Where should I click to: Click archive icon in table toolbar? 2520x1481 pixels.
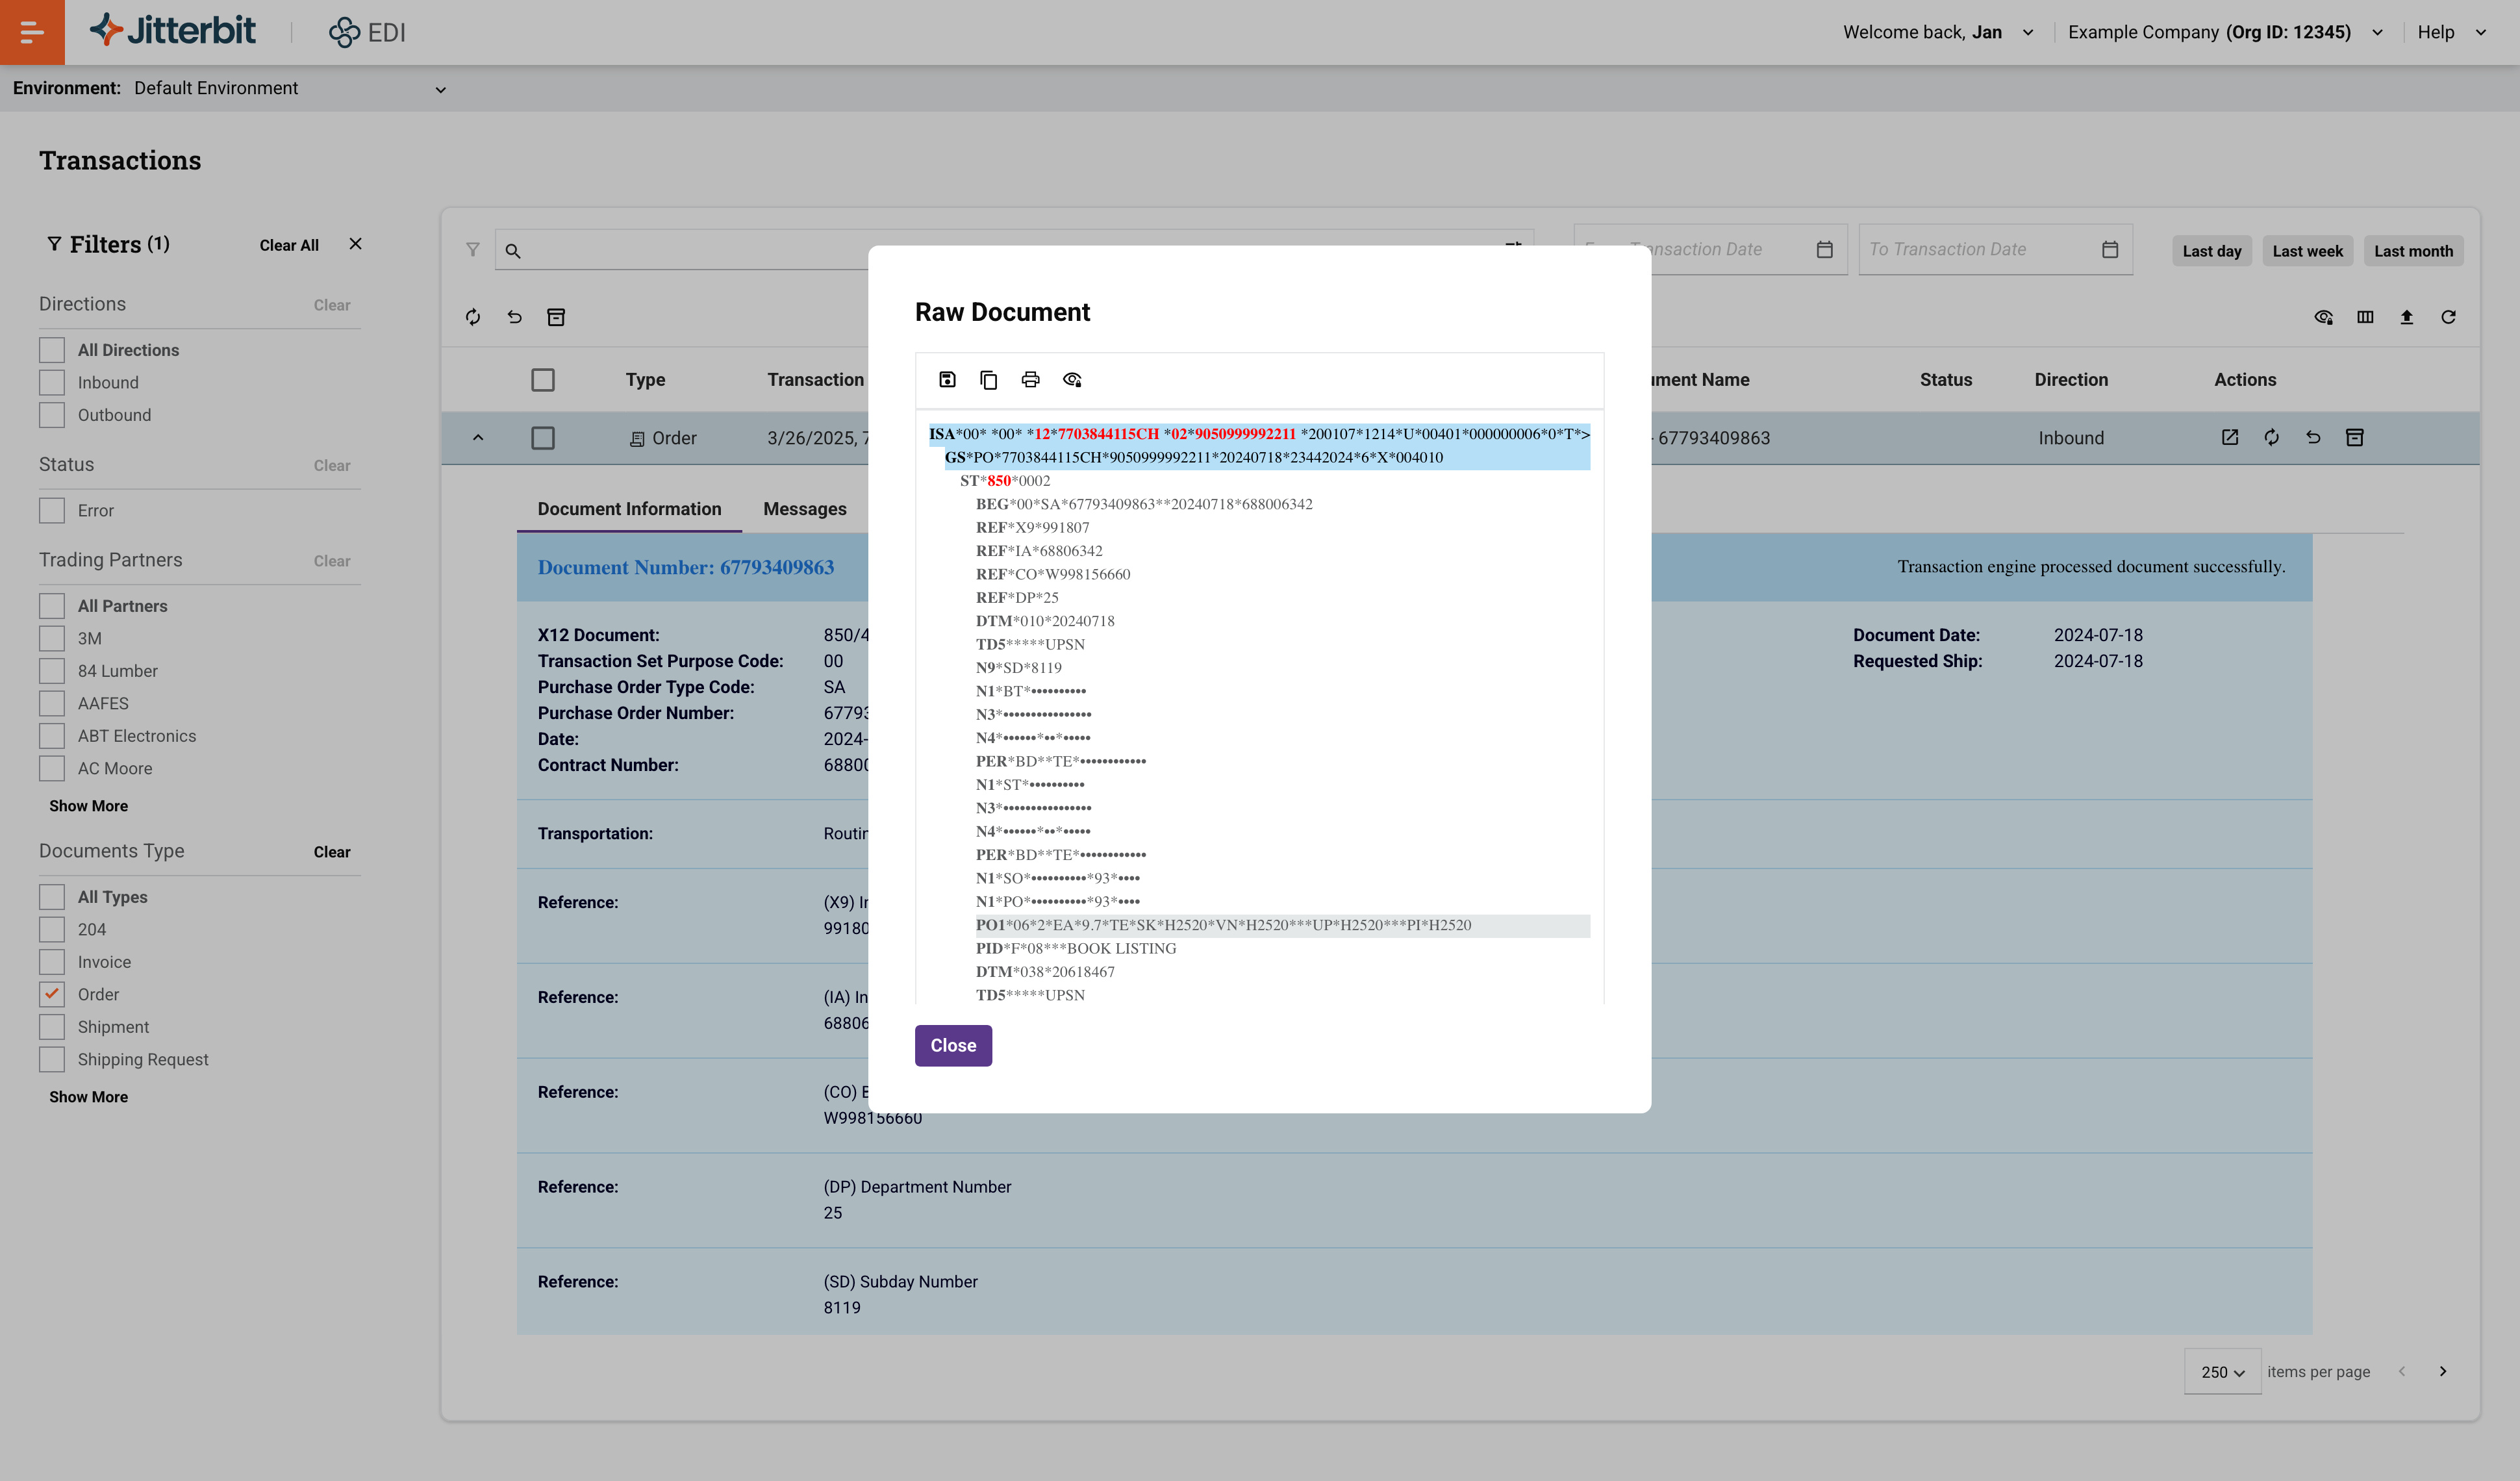[556, 317]
